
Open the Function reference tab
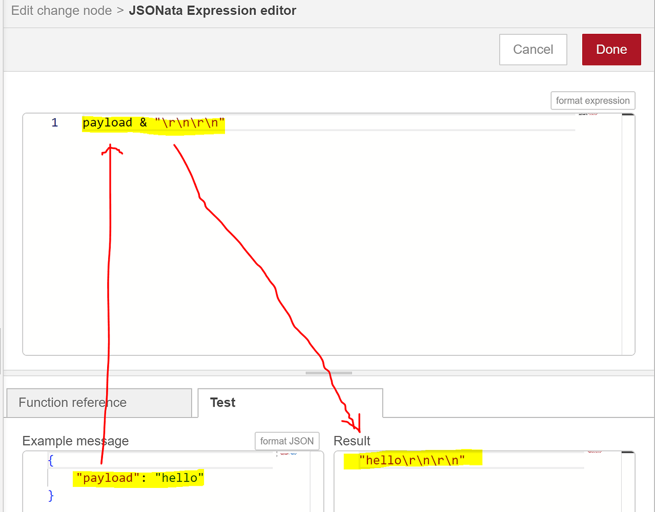tap(99, 402)
